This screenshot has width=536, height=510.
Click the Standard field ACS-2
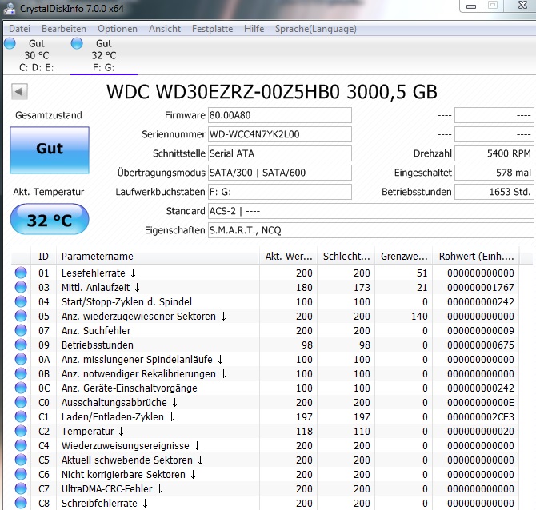(371, 211)
